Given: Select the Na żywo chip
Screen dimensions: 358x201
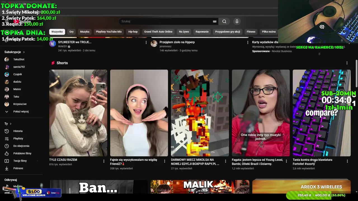Looking at the screenshot, I should [x=184, y=32].
